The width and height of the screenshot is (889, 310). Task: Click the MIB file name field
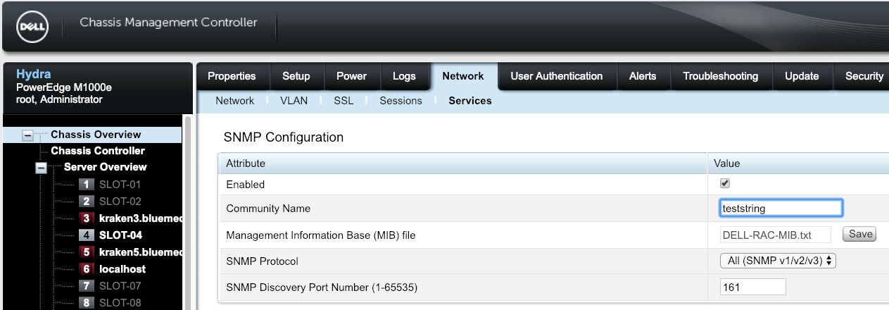776,235
